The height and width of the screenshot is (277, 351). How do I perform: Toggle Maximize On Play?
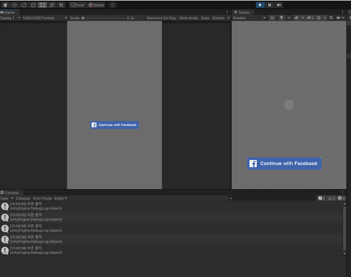tap(161, 18)
